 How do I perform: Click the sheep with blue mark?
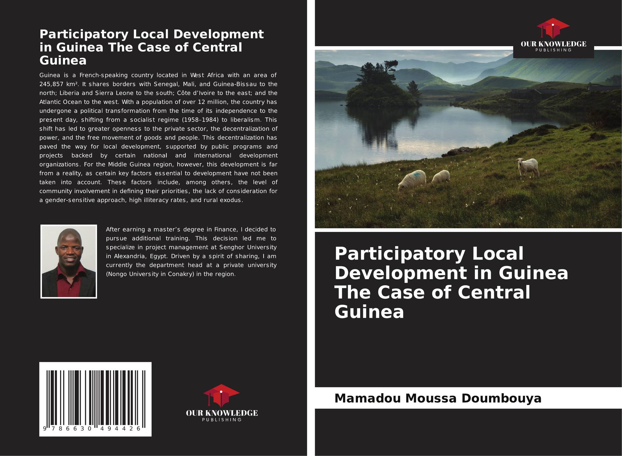412,179
